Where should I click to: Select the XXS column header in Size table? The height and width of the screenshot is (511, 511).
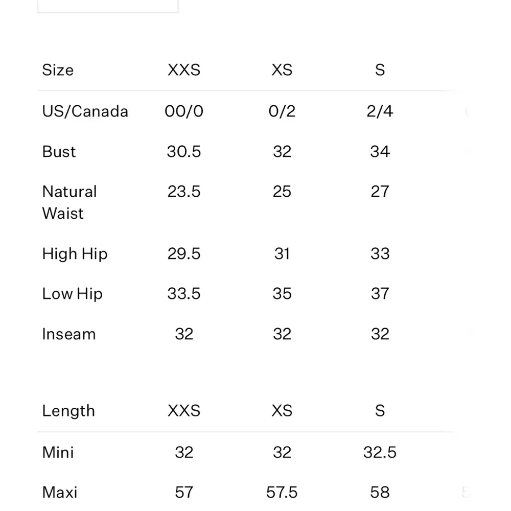[x=184, y=70]
